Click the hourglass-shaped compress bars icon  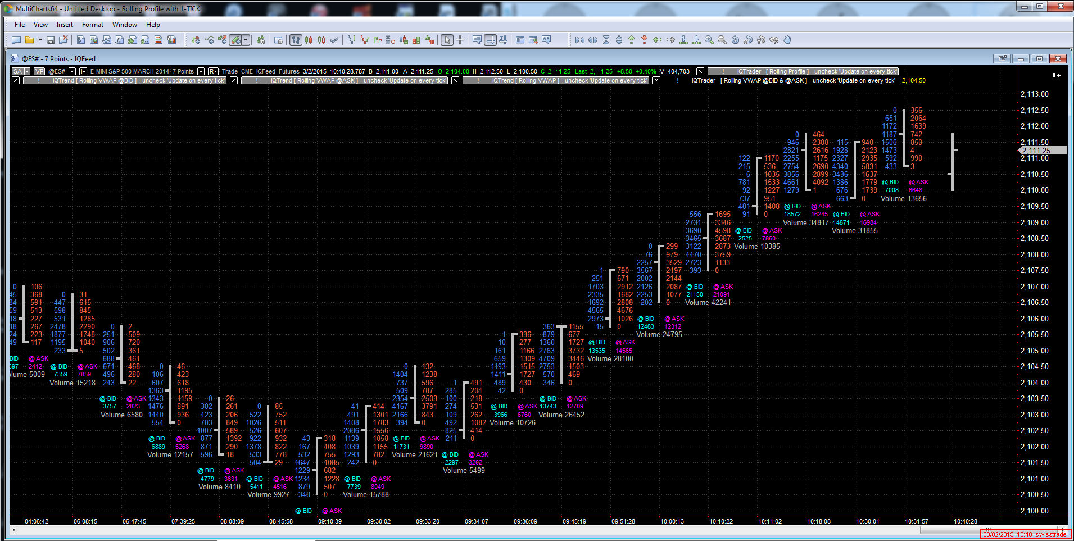[x=606, y=40]
